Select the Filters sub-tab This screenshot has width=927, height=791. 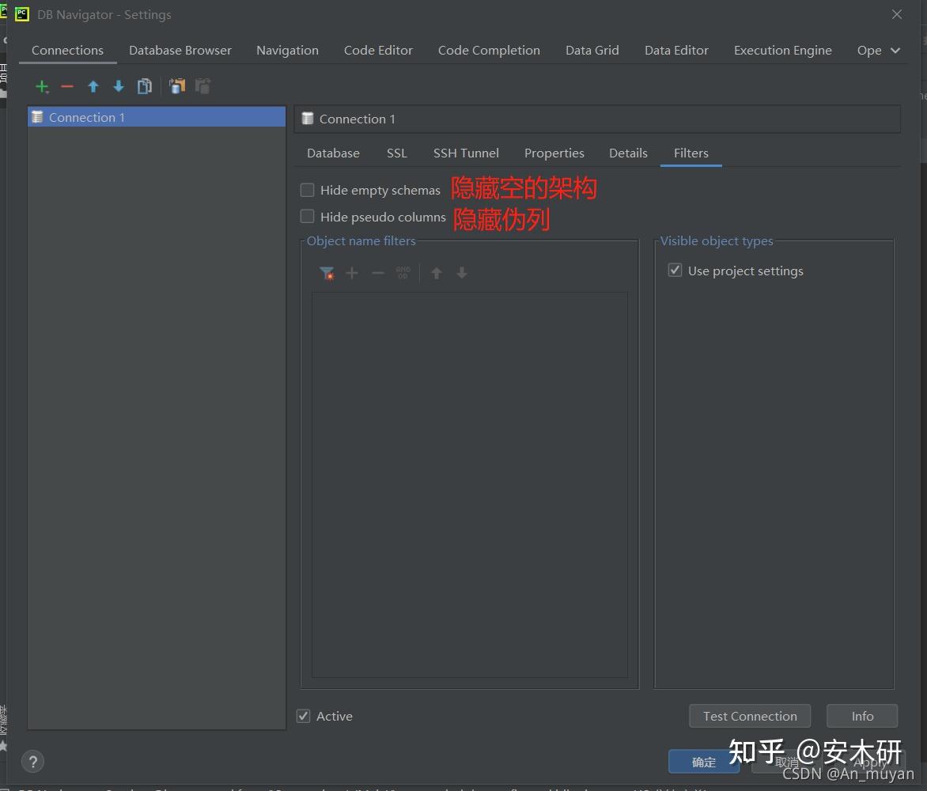[691, 153]
